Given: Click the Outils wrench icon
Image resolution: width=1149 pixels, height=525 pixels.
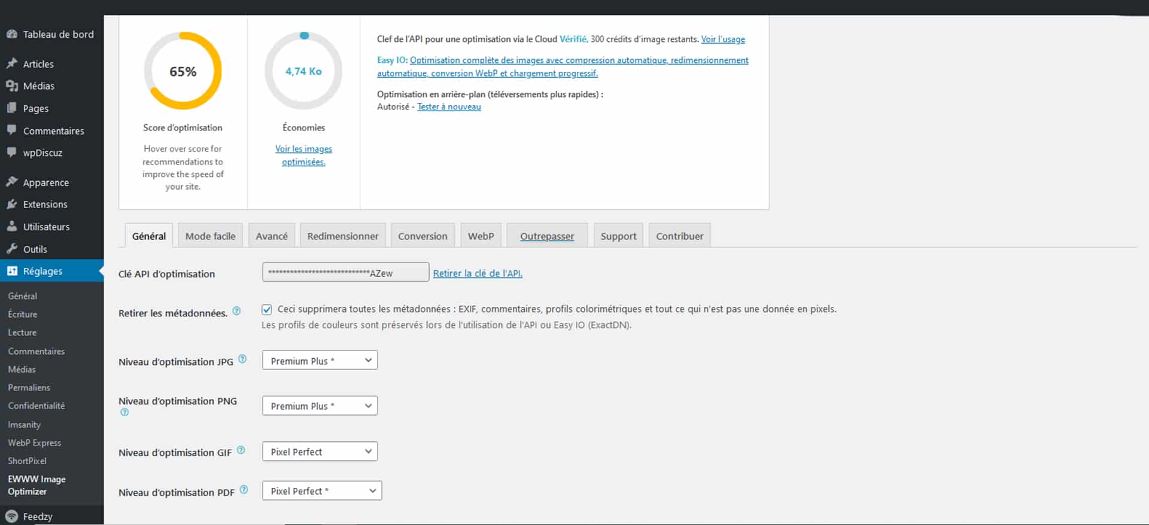Looking at the screenshot, I should coord(11,249).
